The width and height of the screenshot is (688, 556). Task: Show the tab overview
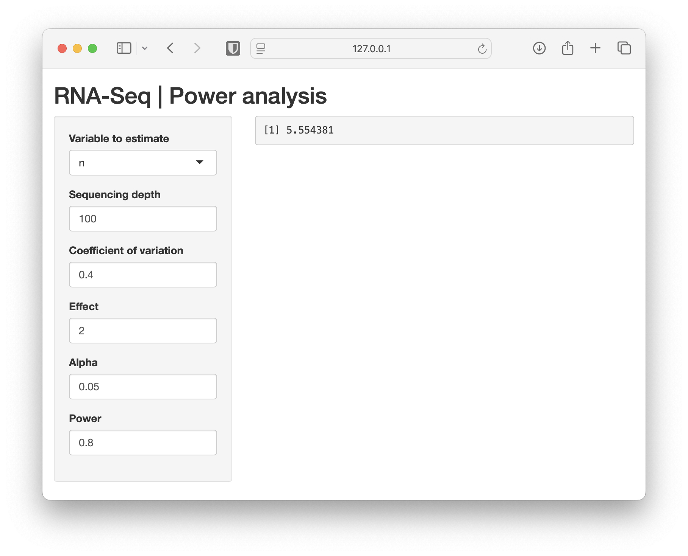[624, 48]
